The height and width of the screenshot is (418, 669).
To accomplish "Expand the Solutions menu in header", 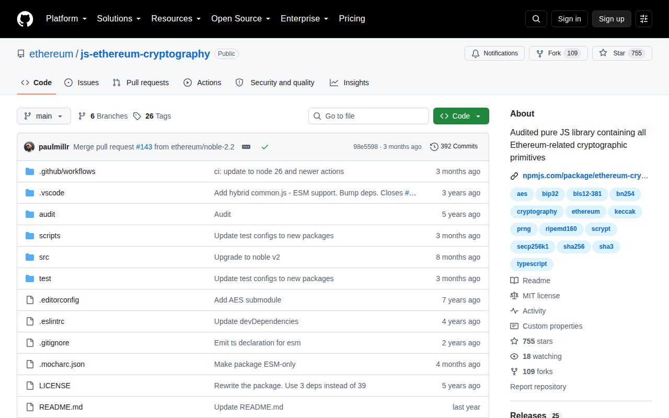I will (x=119, y=19).
